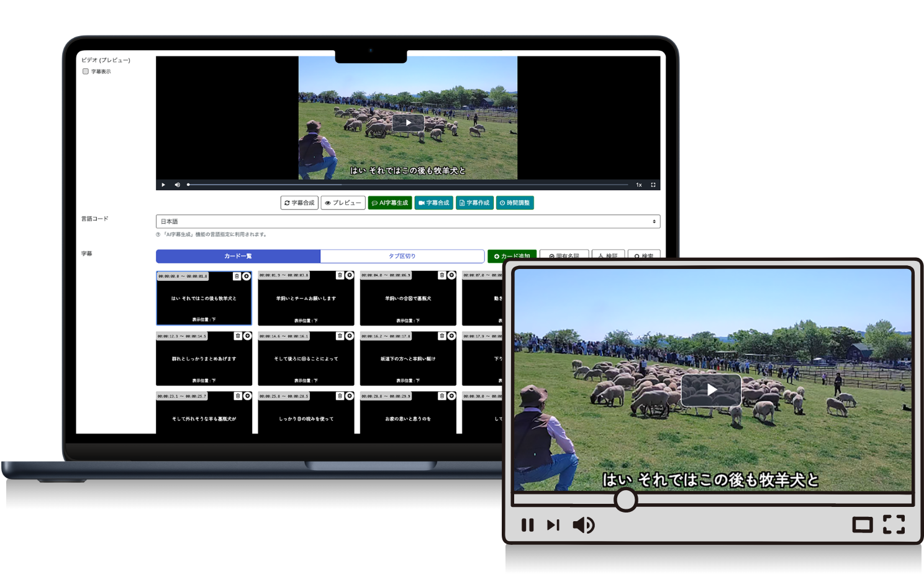Delete the 00:00:01.9 subtitle card via trash icon

click(340, 275)
